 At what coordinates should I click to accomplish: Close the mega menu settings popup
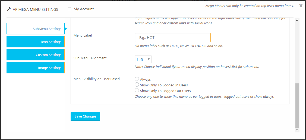pos(301,6)
